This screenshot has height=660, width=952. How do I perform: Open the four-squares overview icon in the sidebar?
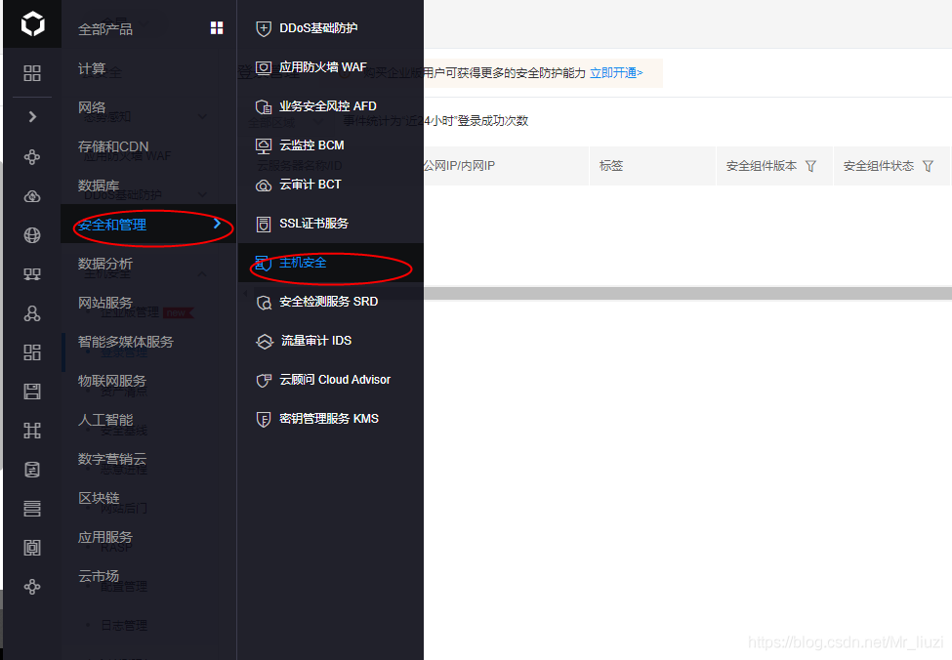[32, 73]
